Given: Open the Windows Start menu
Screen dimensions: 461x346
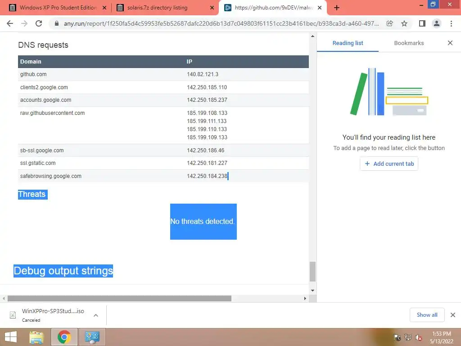Looking at the screenshot, I should pos(11,337).
